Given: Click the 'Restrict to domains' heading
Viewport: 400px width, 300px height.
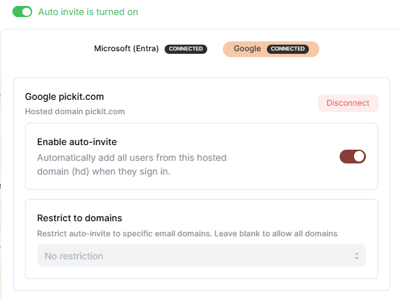Looking at the screenshot, I should click(79, 218).
